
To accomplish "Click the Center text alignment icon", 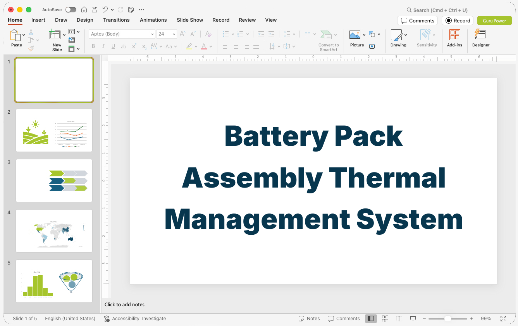I will tap(236, 46).
